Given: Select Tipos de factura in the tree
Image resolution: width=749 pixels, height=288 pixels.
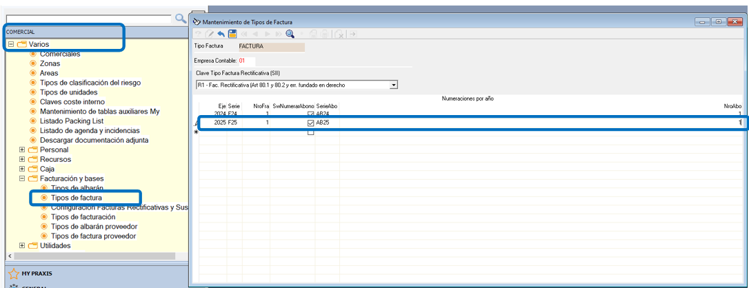Looking at the screenshot, I should point(77,198).
